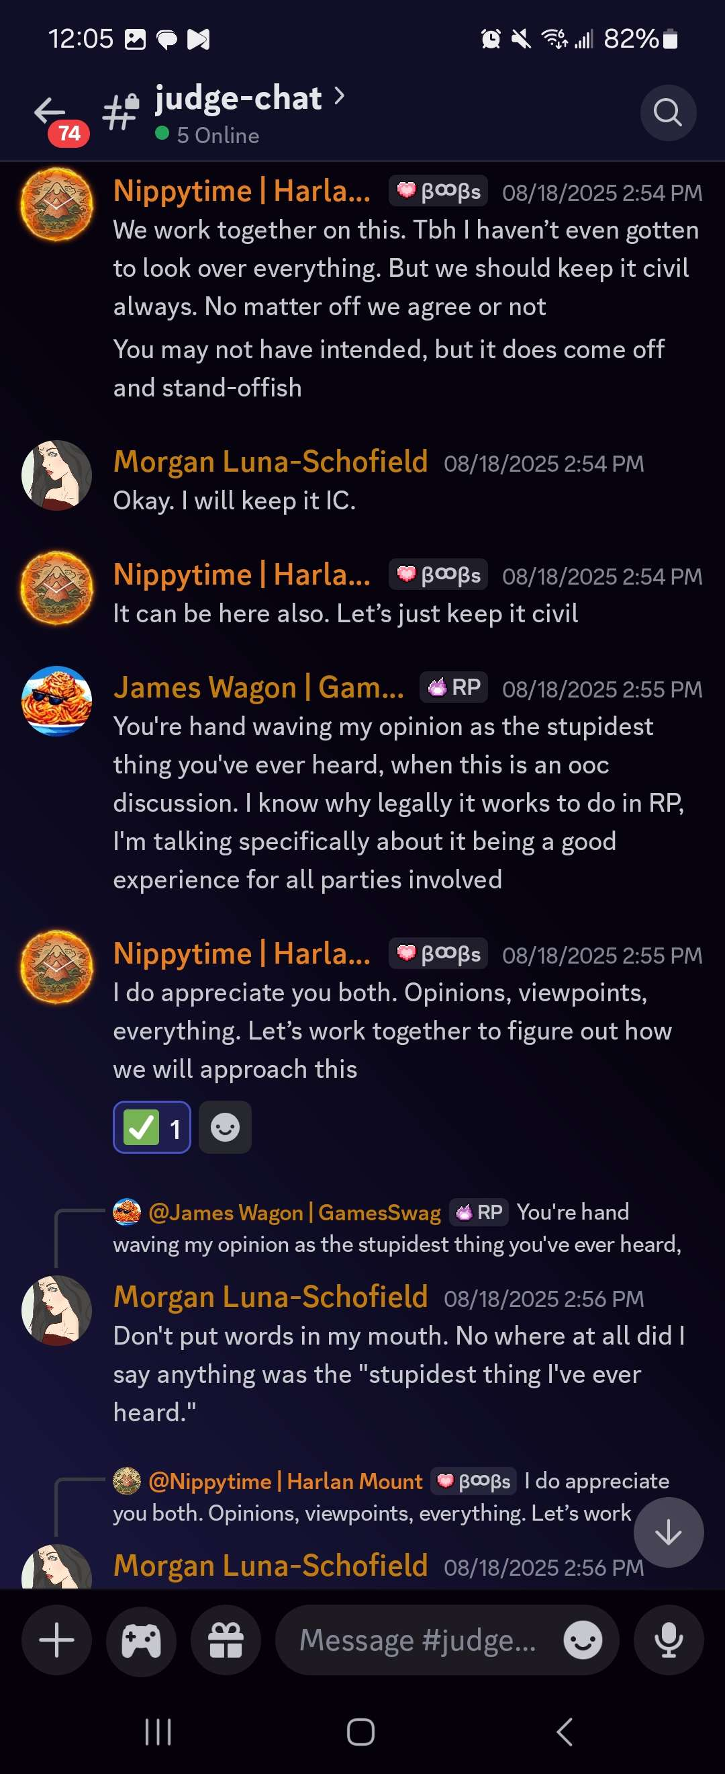Open James Wagon's spaghetti avatar
This screenshot has width=725, height=1774.
pos(56,700)
